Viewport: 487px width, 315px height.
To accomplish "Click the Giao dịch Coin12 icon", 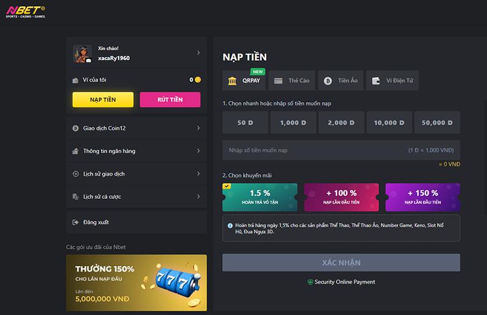I will coord(75,128).
